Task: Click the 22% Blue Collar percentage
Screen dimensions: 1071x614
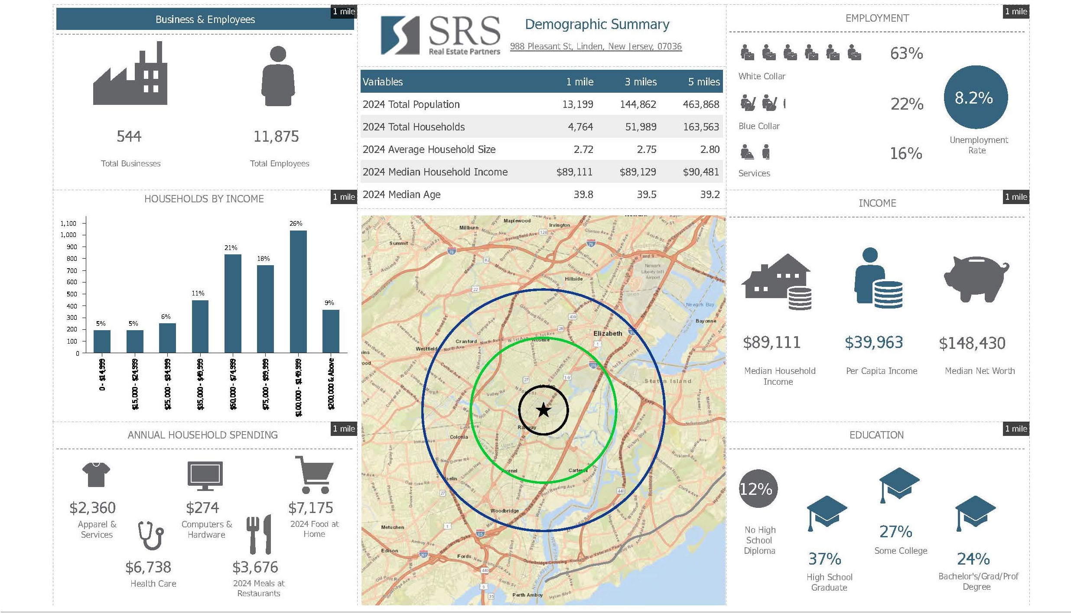Action: [x=907, y=104]
